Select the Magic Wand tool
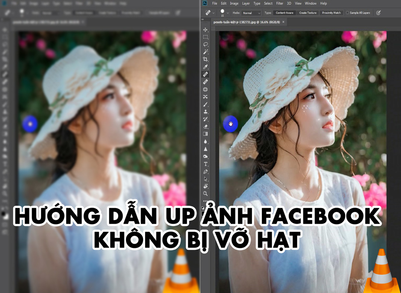The width and height of the screenshot is (401, 293). [205, 52]
